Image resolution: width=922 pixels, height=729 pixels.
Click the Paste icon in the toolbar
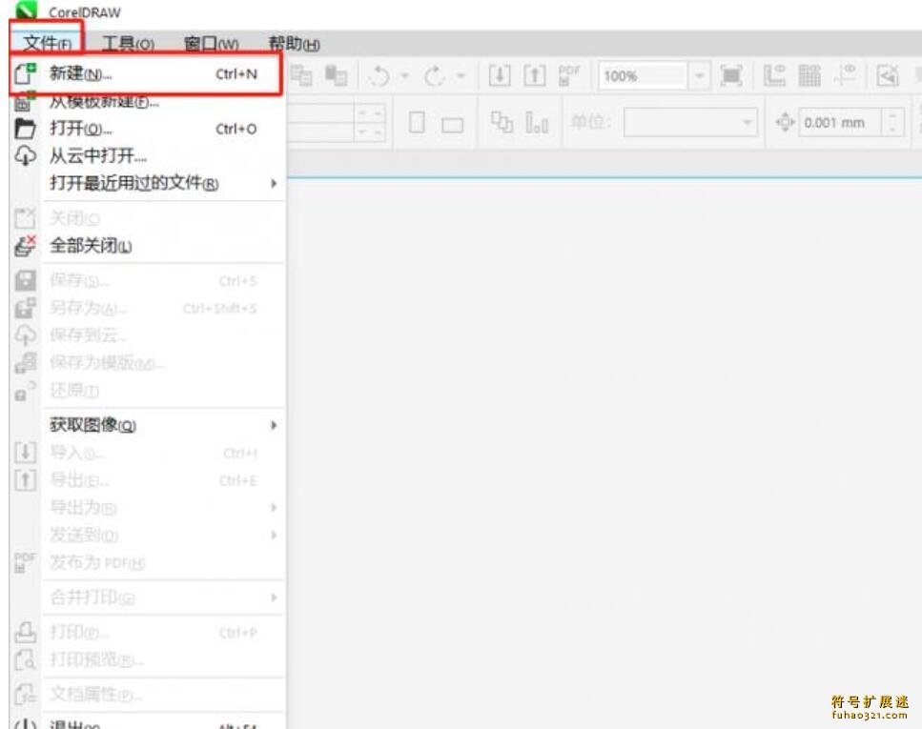click(x=337, y=75)
